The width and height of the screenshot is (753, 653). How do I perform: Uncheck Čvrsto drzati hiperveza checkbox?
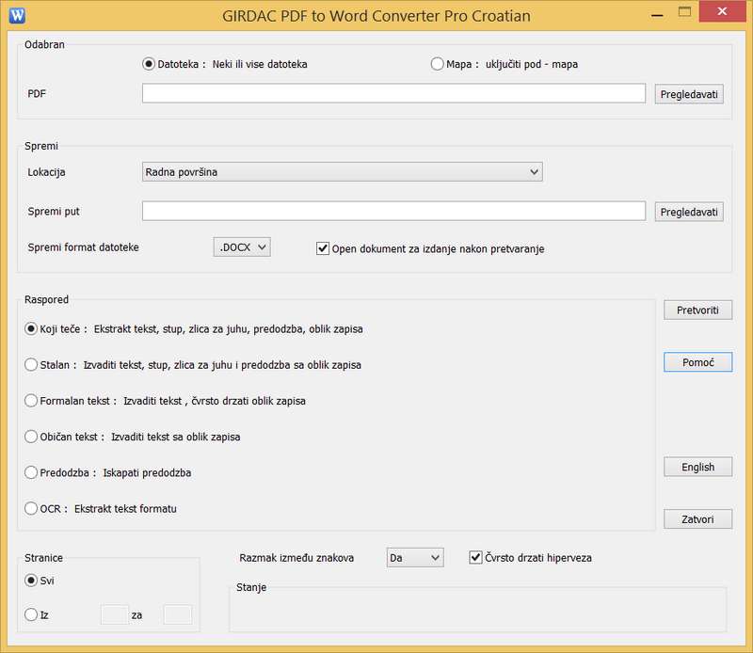[475, 558]
